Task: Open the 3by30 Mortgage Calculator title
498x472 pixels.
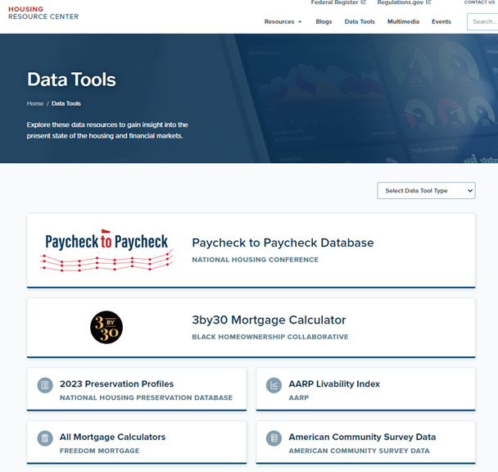Action: tap(269, 320)
